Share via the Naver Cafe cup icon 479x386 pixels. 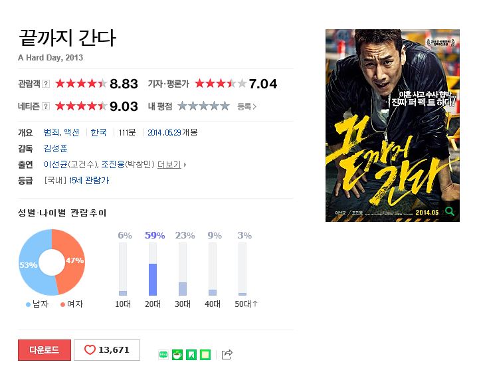click(177, 355)
